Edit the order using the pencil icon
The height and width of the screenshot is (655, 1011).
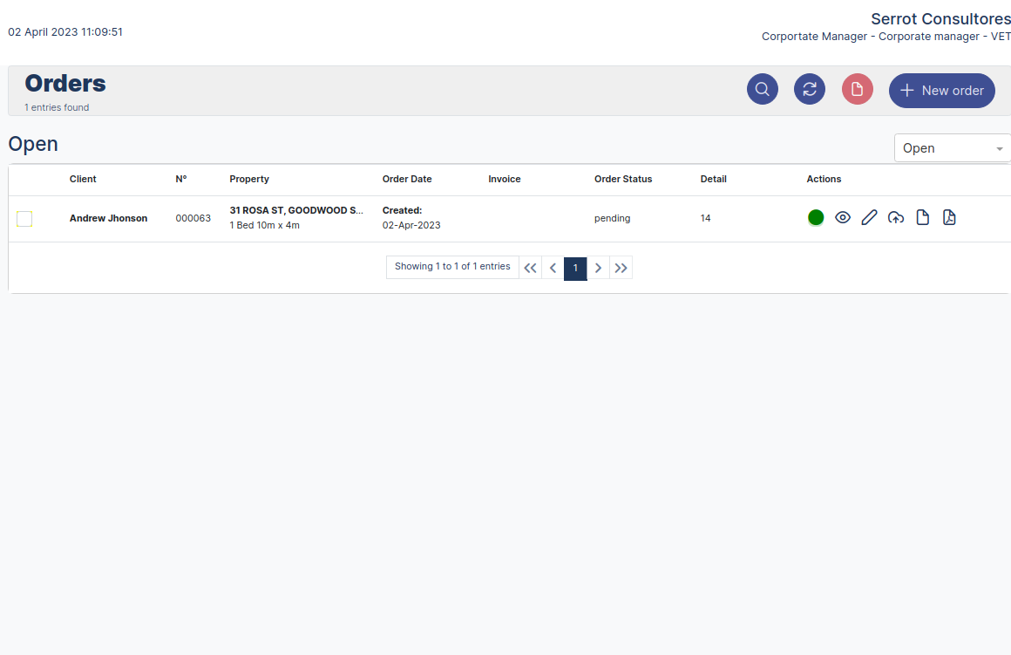tap(869, 217)
